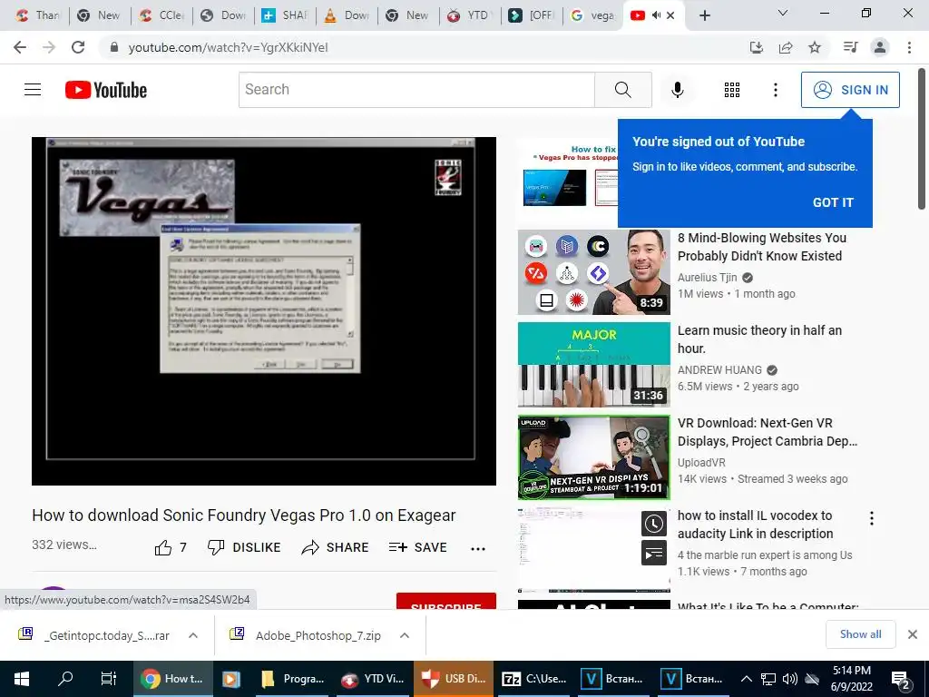The image size is (929, 697).
Task: Bookmark this page with star icon
Action: (815, 47)
